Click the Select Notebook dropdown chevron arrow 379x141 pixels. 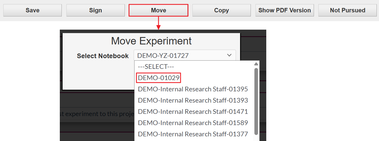(229, 55)
